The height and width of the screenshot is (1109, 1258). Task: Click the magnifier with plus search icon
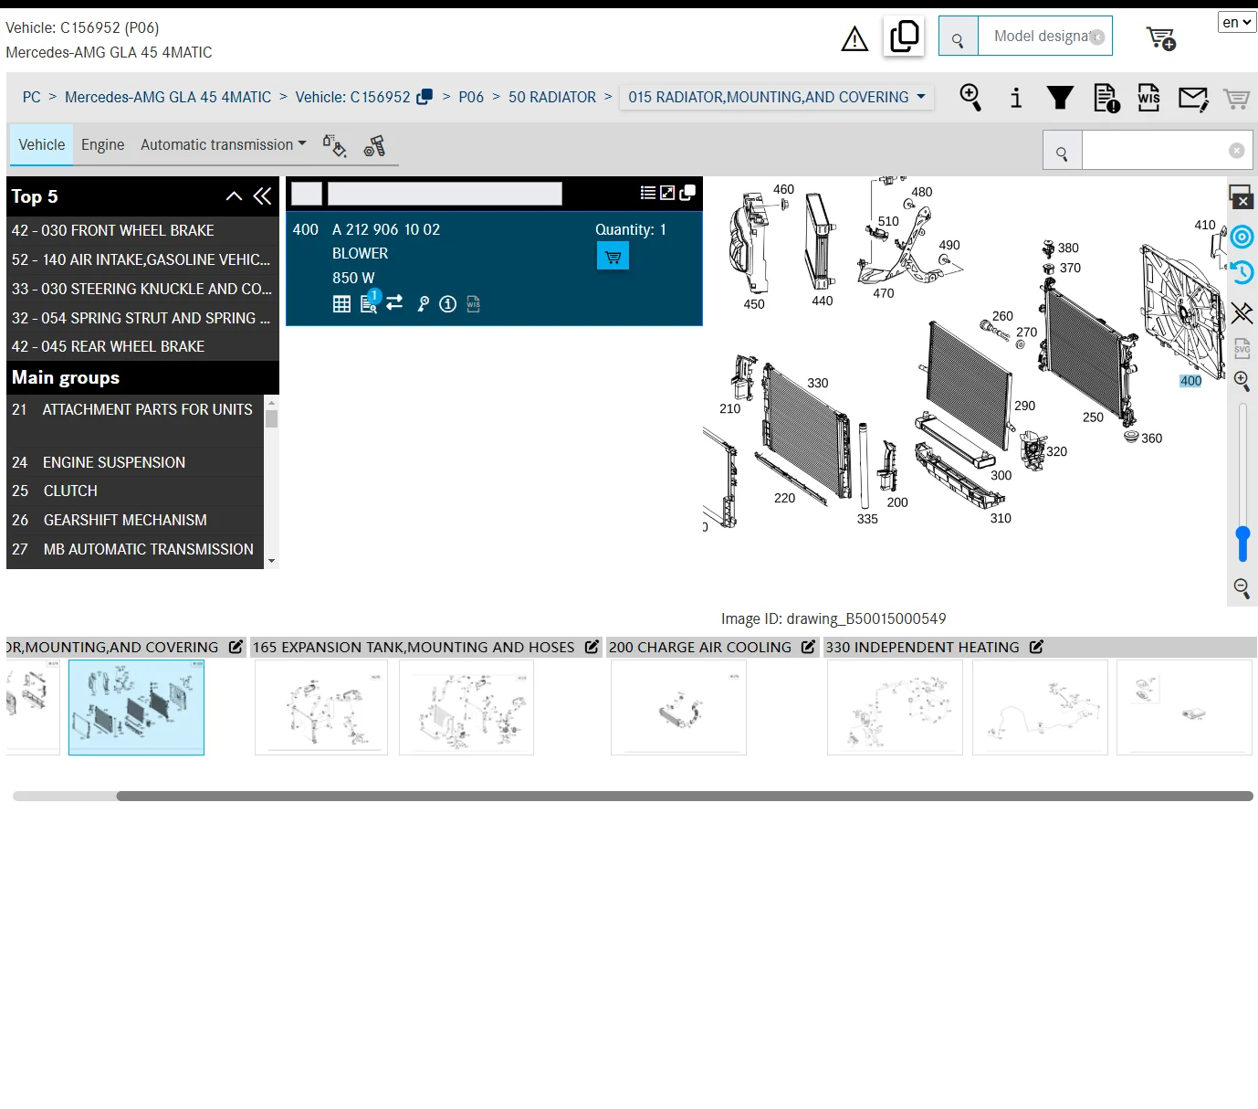tap(970, 97)
